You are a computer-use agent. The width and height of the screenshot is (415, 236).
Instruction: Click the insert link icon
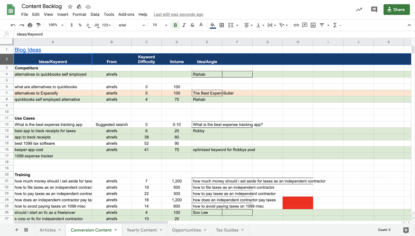[x=296, y=25]
